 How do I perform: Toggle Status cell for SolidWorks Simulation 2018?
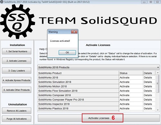coord(131,82)
